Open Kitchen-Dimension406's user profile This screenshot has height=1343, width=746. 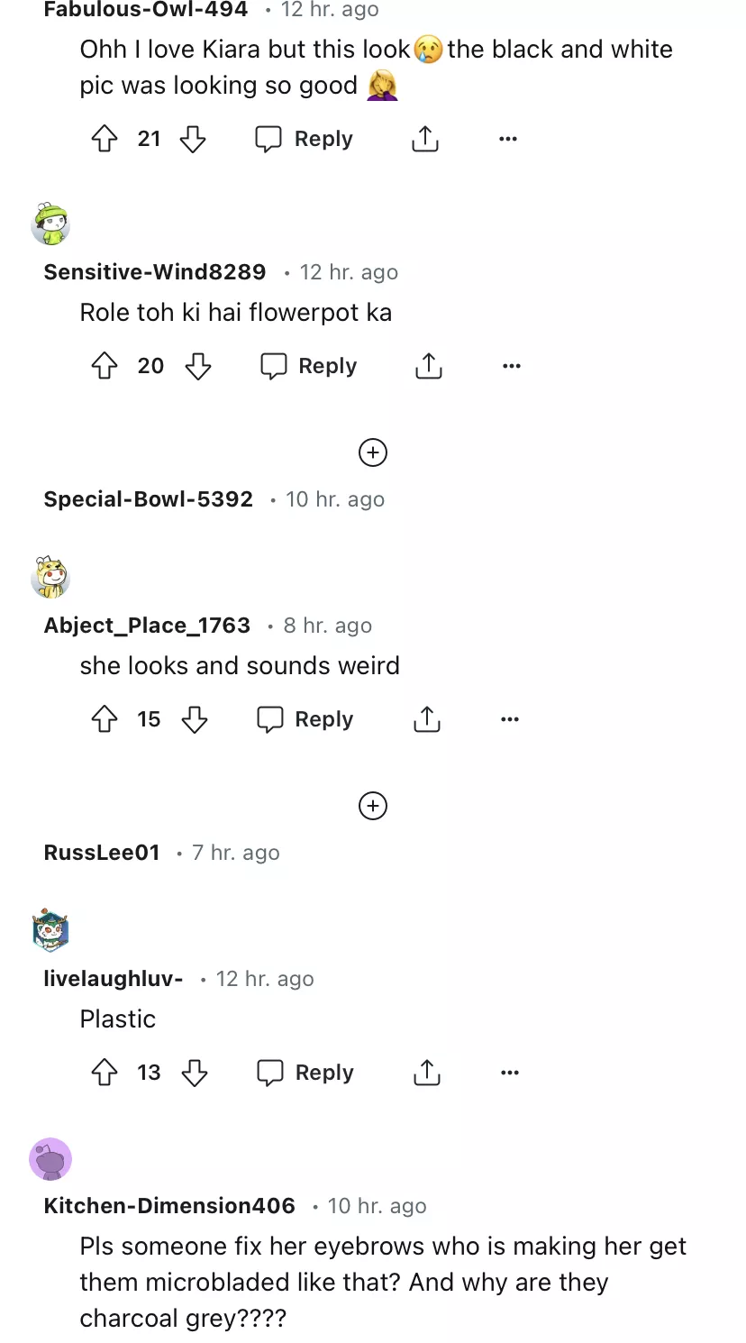(169, 1206)
